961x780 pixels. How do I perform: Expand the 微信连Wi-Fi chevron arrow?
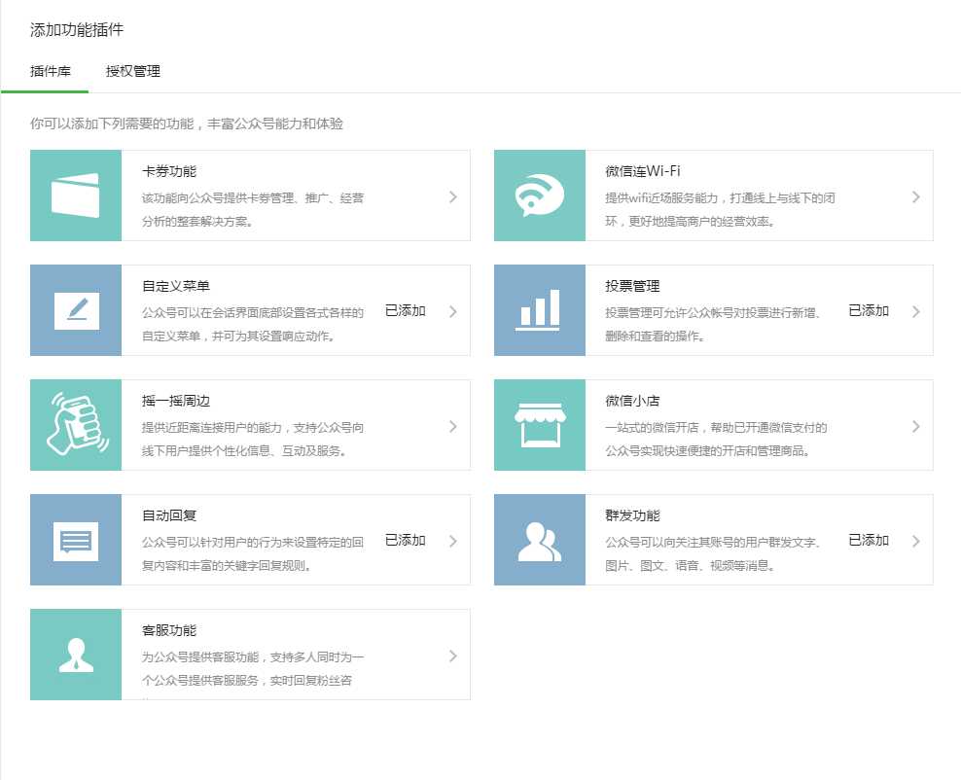click(x=916, y=196)
